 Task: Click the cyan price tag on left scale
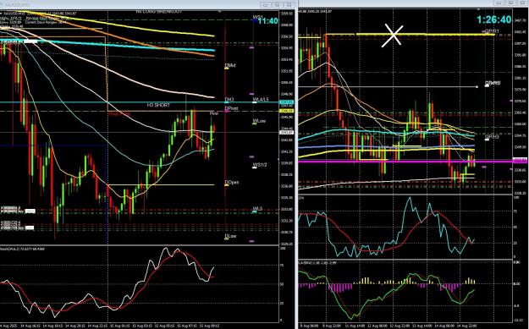[287, 101]
